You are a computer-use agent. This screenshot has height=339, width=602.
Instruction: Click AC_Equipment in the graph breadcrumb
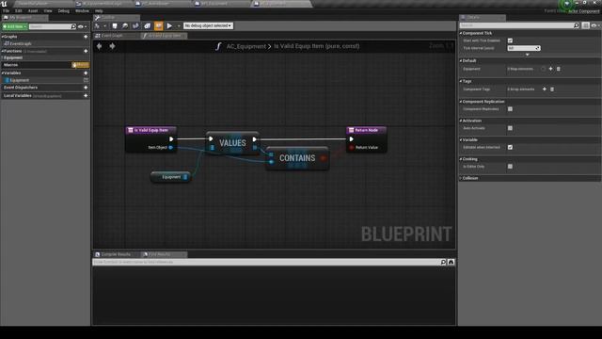coord(246,46)
